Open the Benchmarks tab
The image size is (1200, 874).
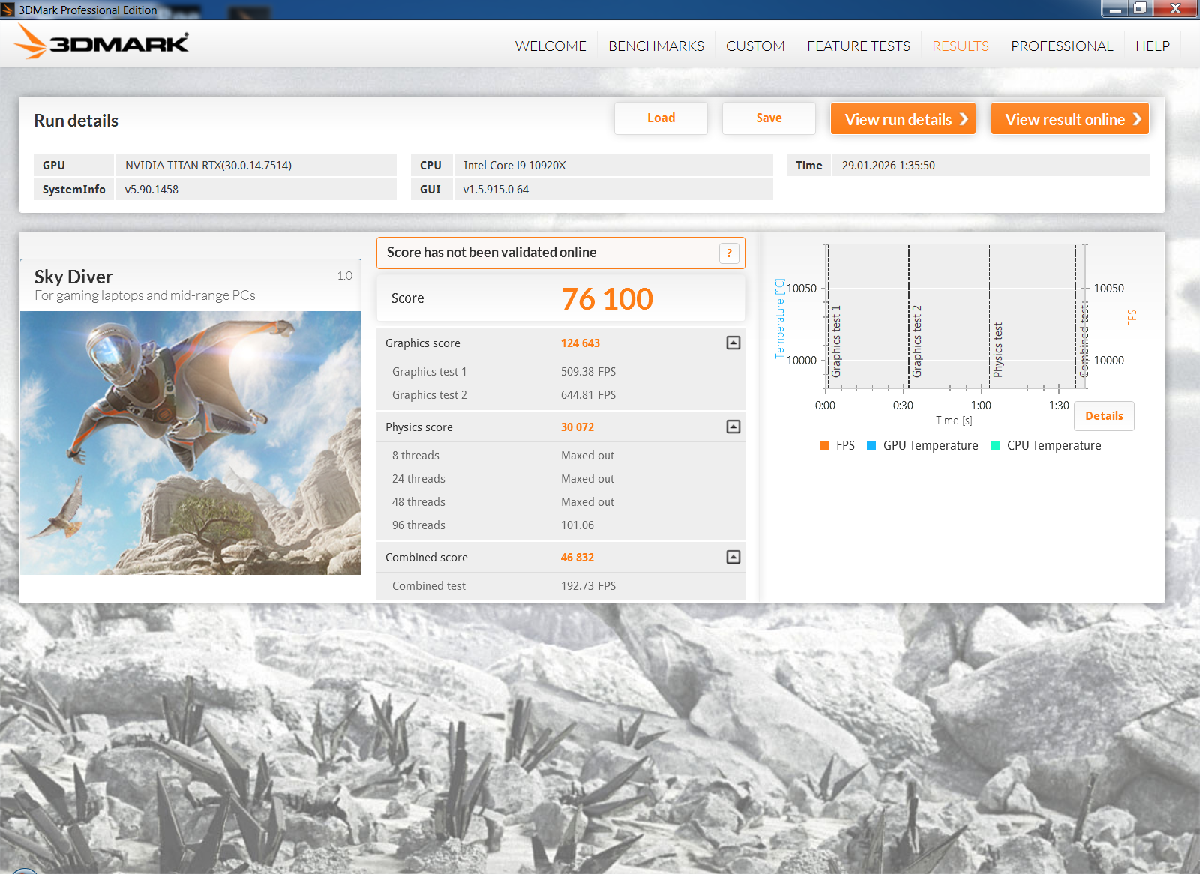655,46
